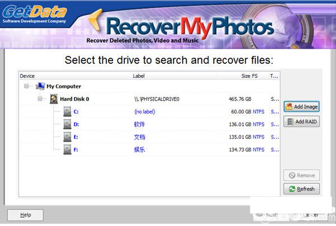Click the Add Image button
Viewport: 336px width, 226px height.
[301, 107]
